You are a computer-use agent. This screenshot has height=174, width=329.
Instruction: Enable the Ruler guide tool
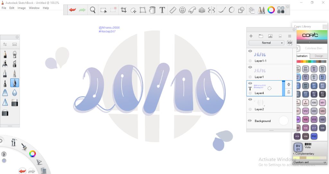coord(173,10)
